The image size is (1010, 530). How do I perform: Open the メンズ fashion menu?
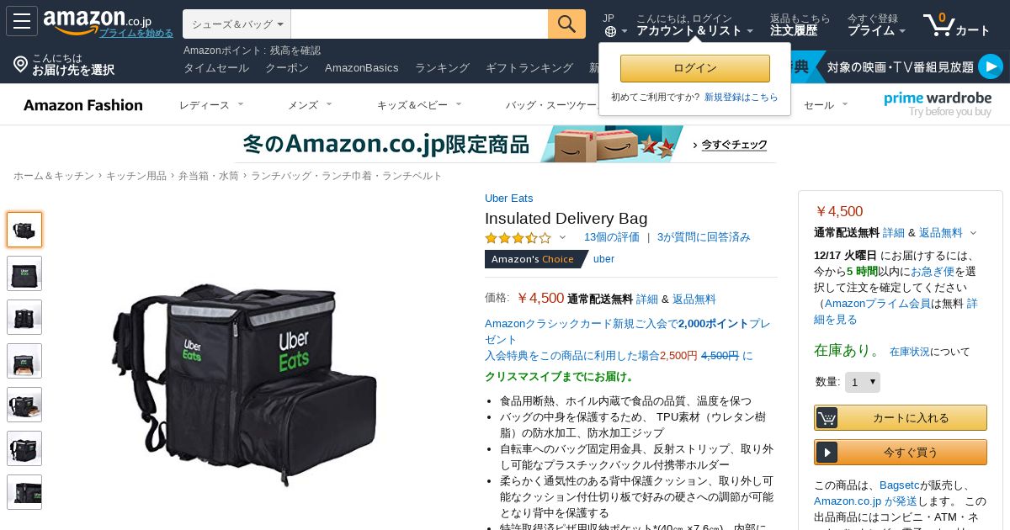310,104
